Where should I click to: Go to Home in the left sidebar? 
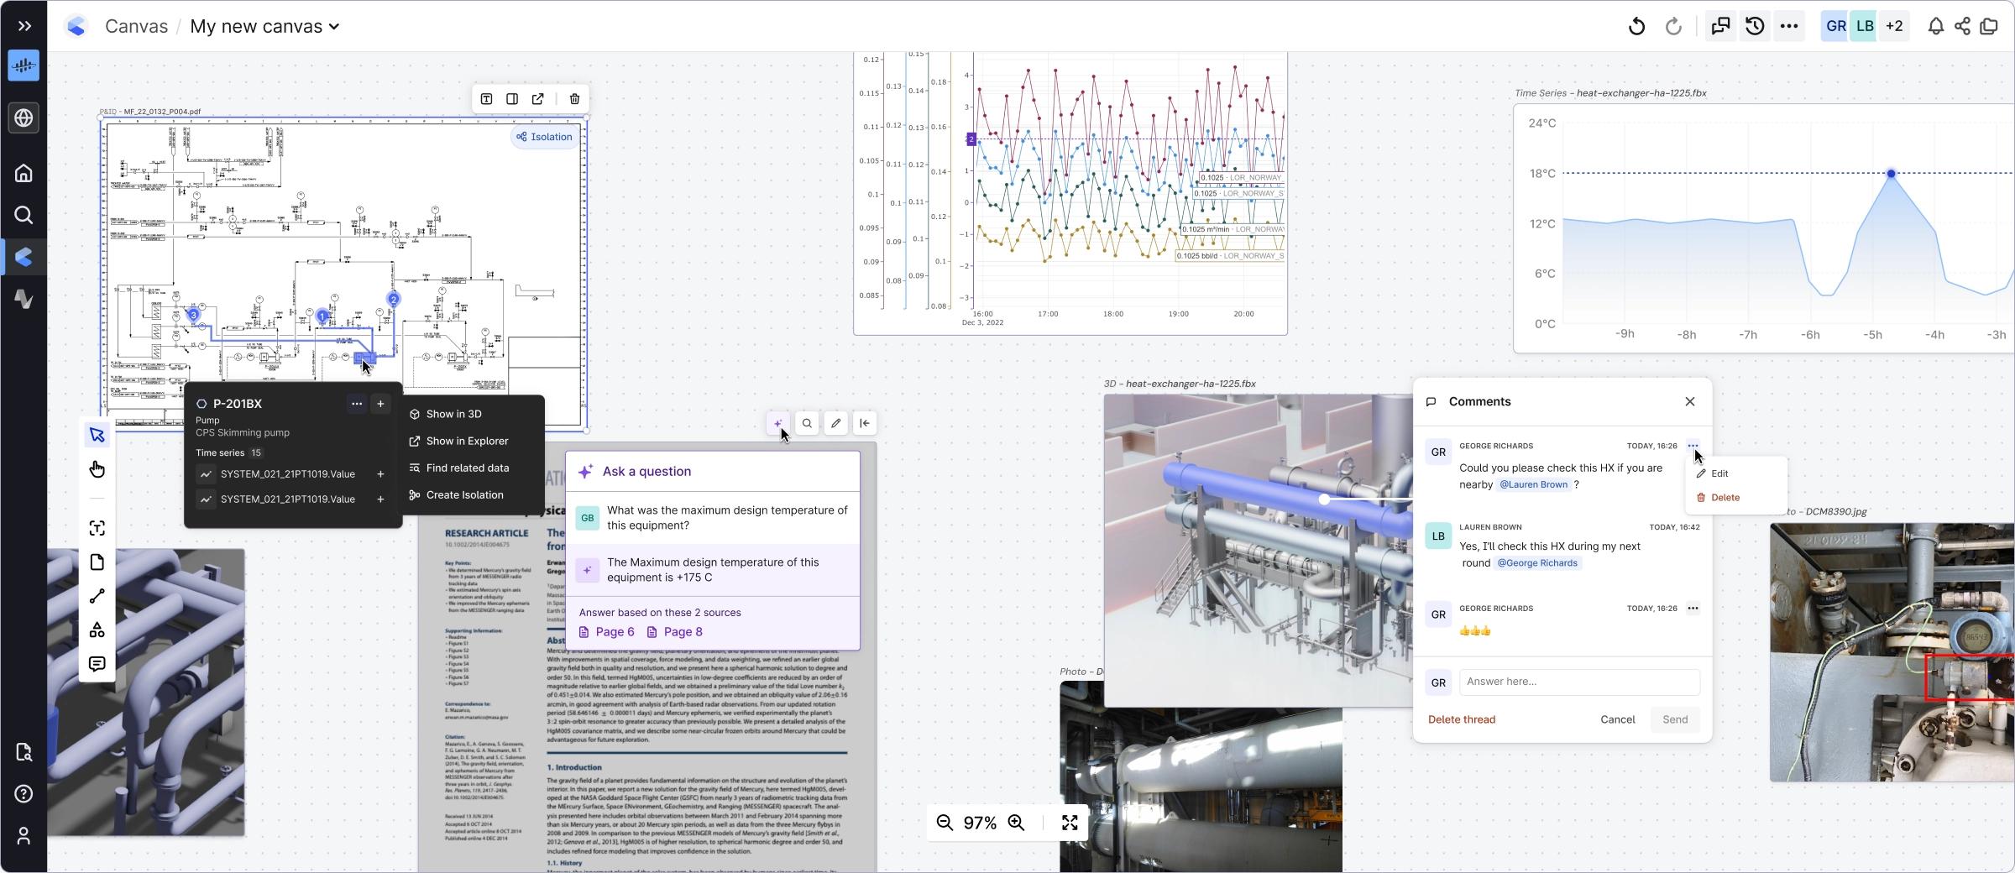click(x=24, y=174)
